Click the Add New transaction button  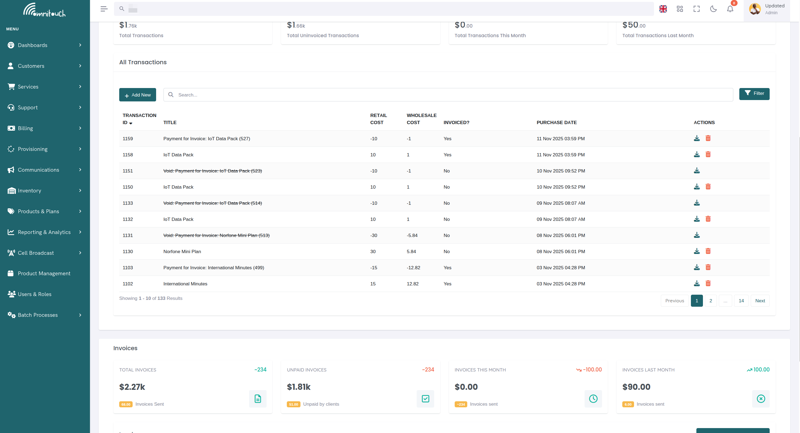point(138,95)
